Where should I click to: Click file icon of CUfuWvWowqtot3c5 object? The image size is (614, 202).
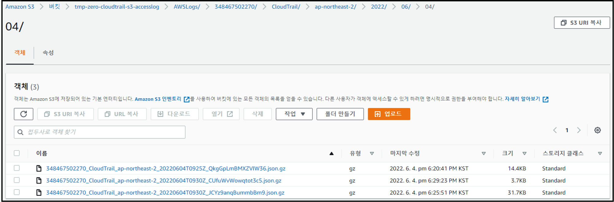pos(39,181)
